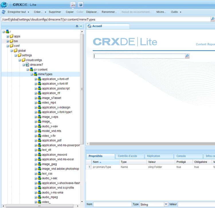Click Enregistrer tout button
The height and width of the screenshot is (208, 215).
(x=17, y=12)
